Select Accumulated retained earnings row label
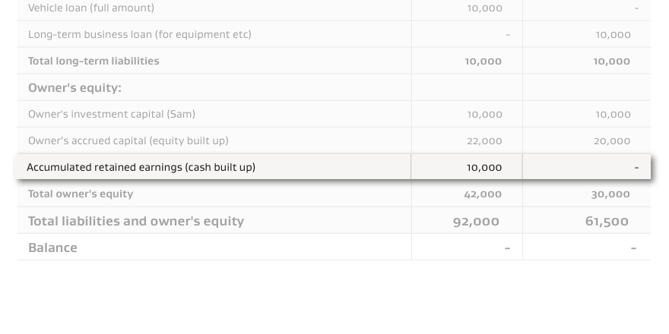The width and height of the screenshot is (669, 334). pos(141,168)
